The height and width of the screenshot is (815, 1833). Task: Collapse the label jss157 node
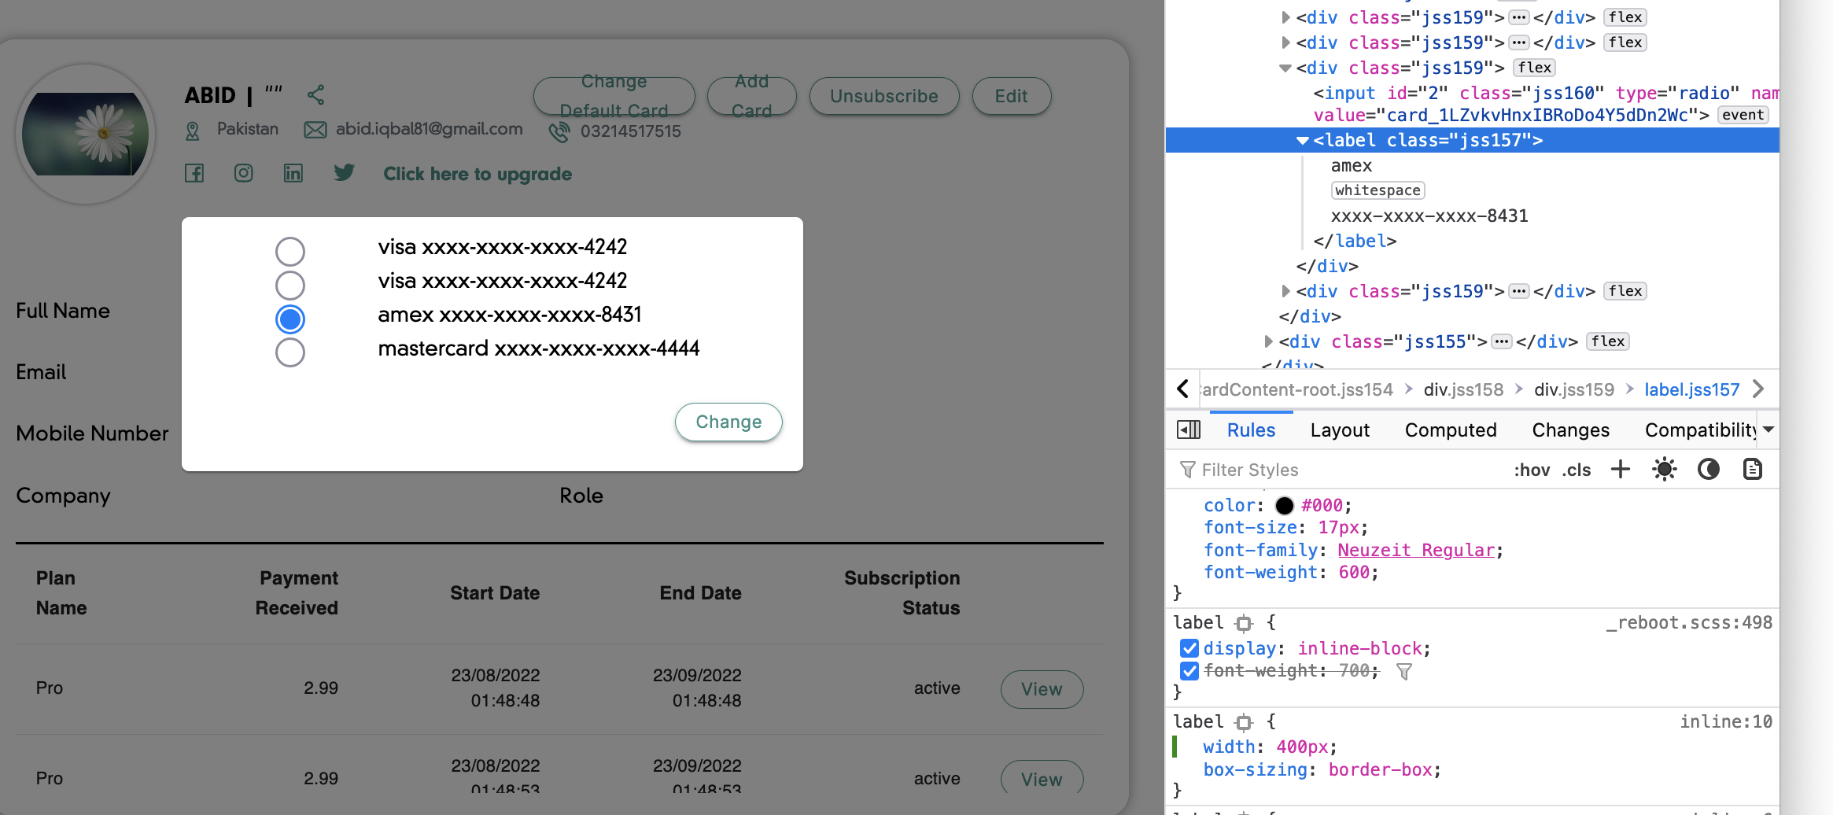1302,141
